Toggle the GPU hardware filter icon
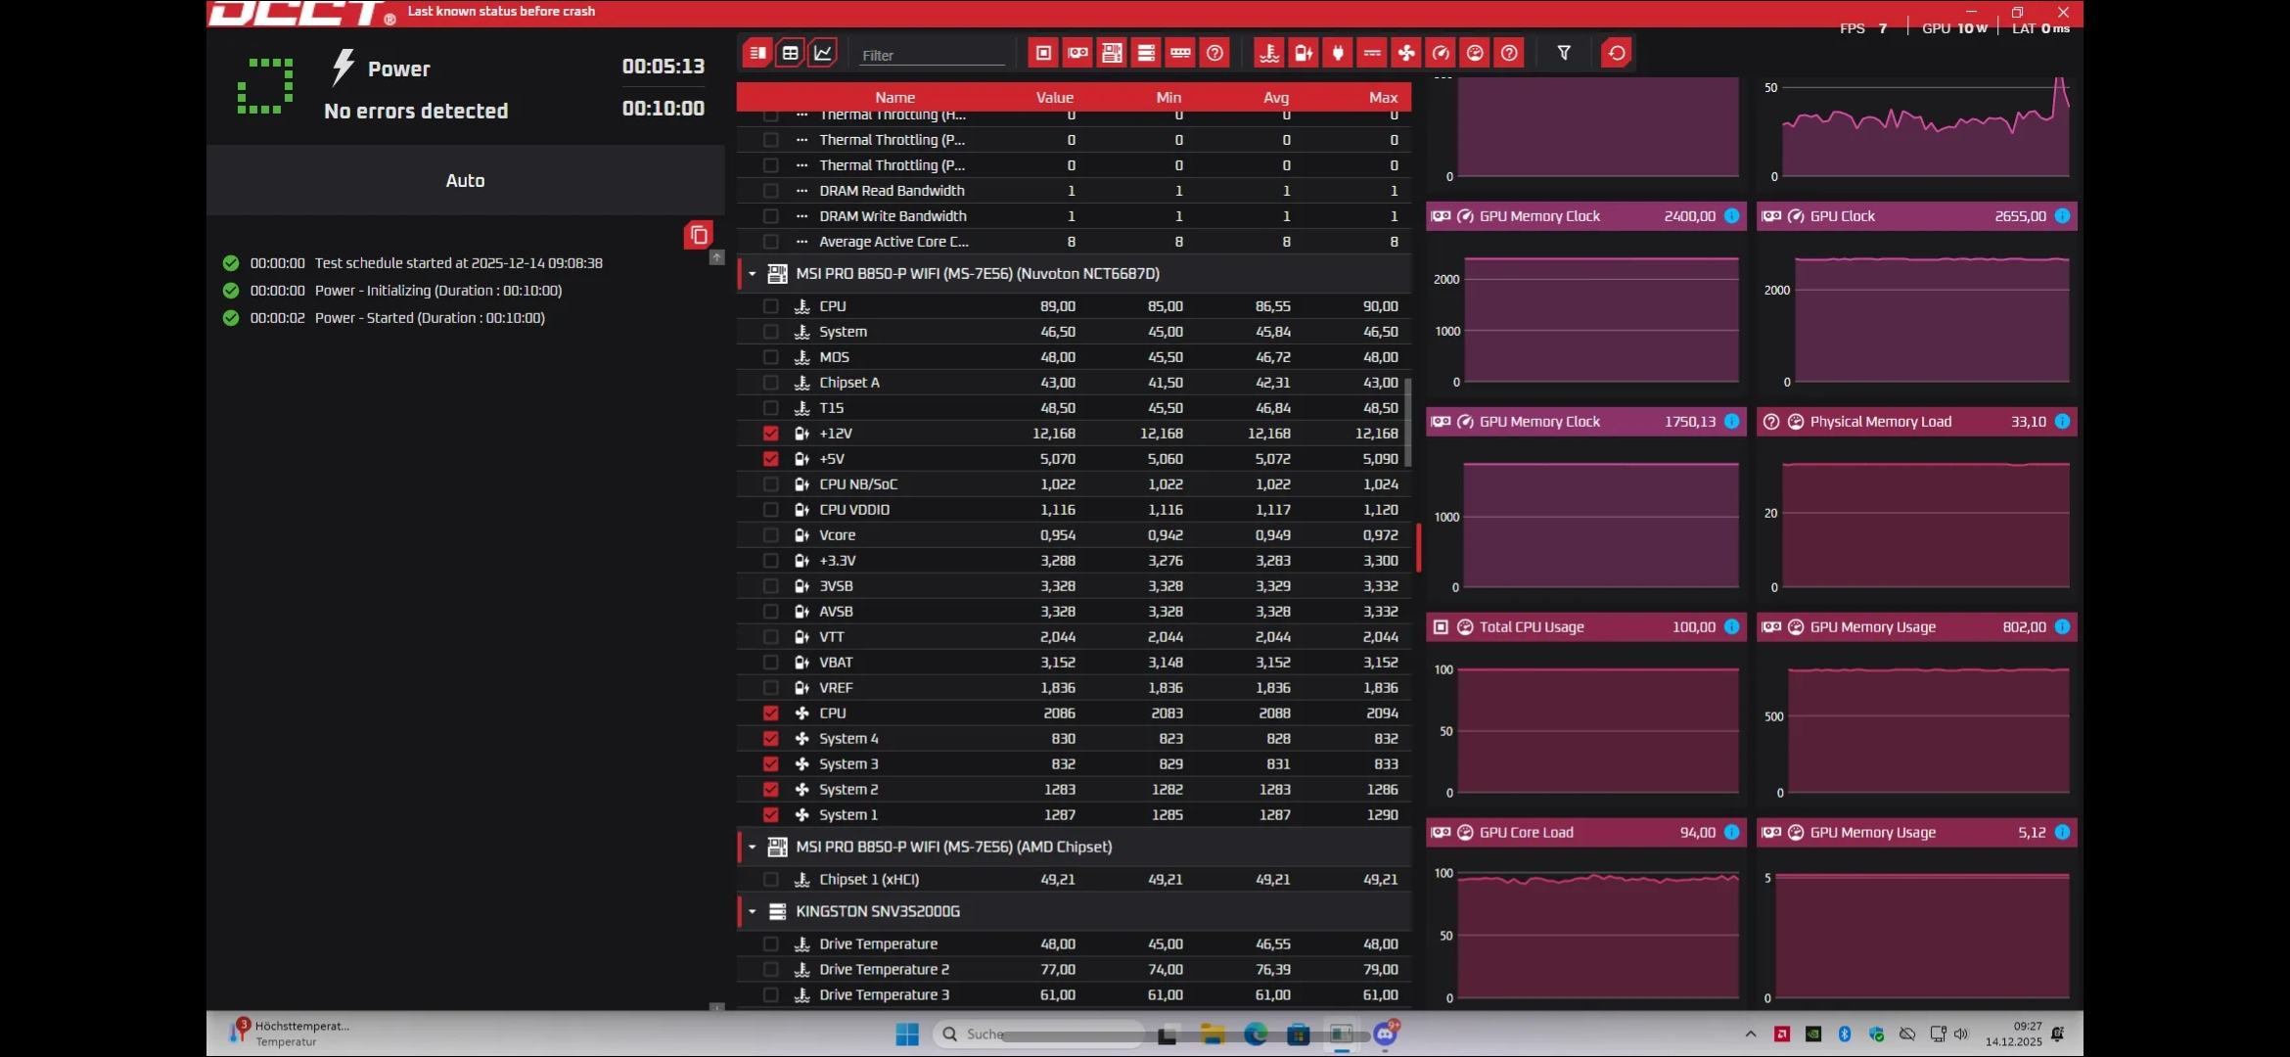The width and height of the screenshot is (2290, 1057). point(1077,53)
